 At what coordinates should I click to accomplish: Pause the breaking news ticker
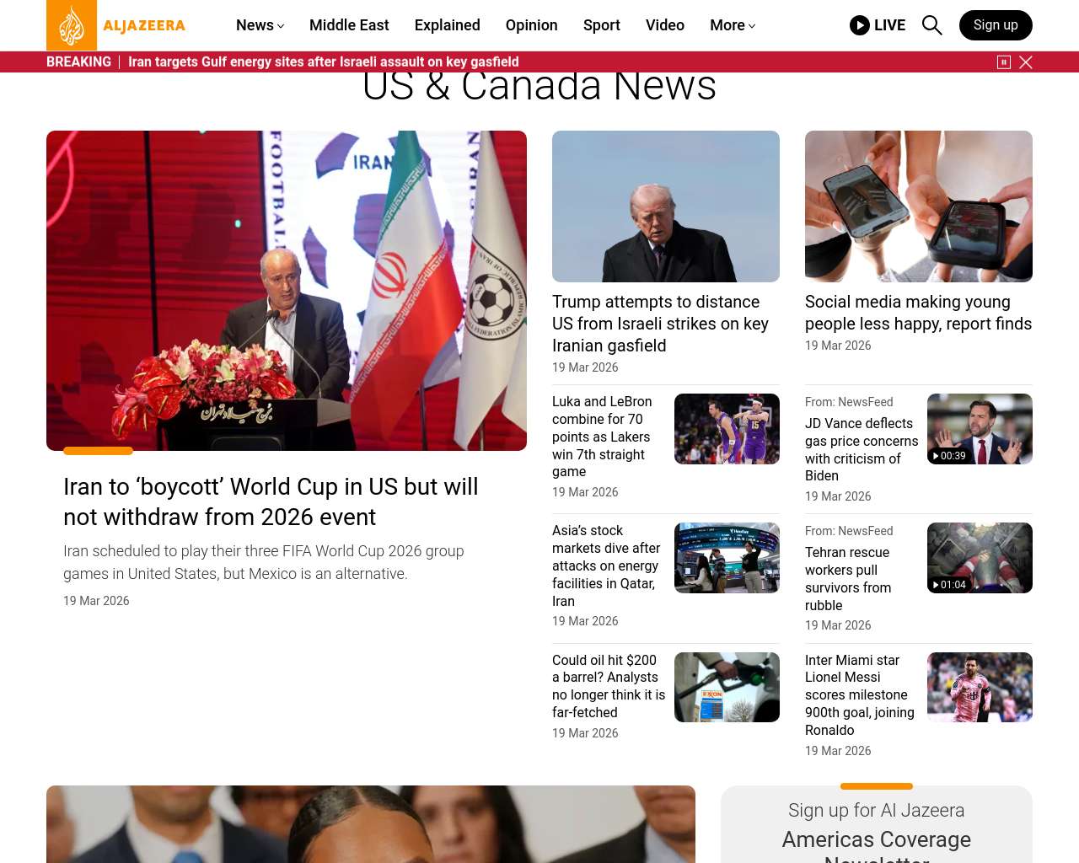(x=1003, y=62)
